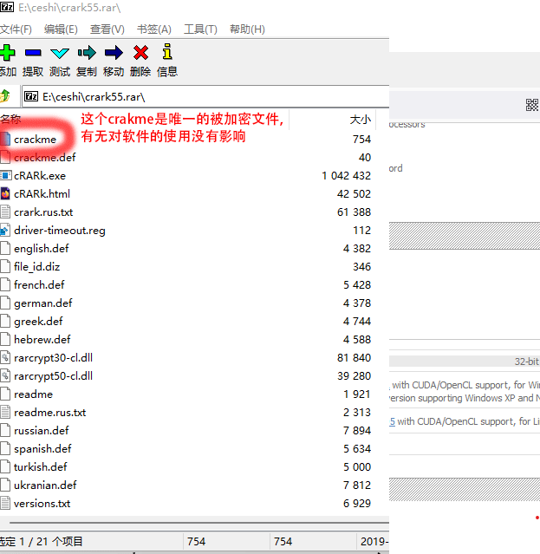540x554 pixels.
Task: Click the green Add (添加) plus icon
Action: coord(8,53)
